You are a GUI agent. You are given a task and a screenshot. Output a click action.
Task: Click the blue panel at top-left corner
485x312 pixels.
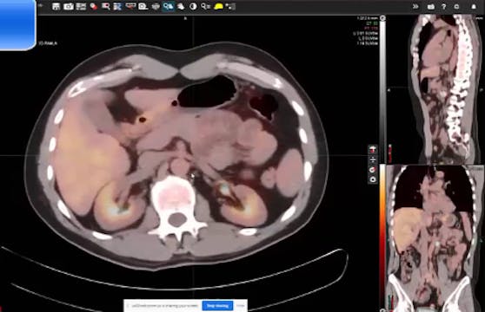tap(17, 24)
